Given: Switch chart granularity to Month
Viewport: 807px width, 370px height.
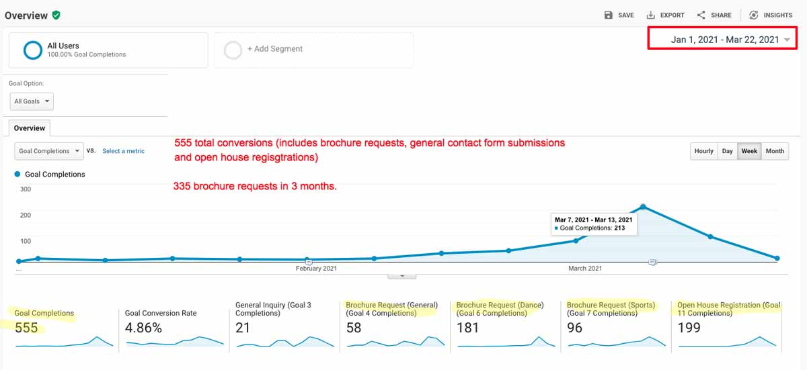Looking at the screenshot, I should 775,151.
